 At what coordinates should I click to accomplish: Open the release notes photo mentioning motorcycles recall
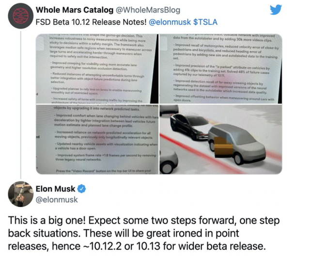pyautogui.click(x=221, y=69)
